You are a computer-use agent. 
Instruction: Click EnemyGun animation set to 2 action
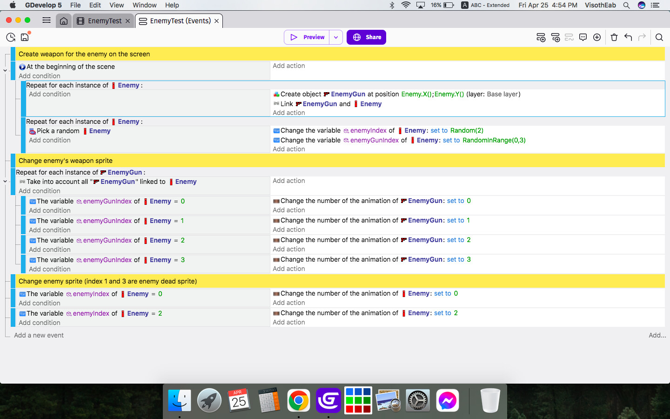tap(372, 240)
